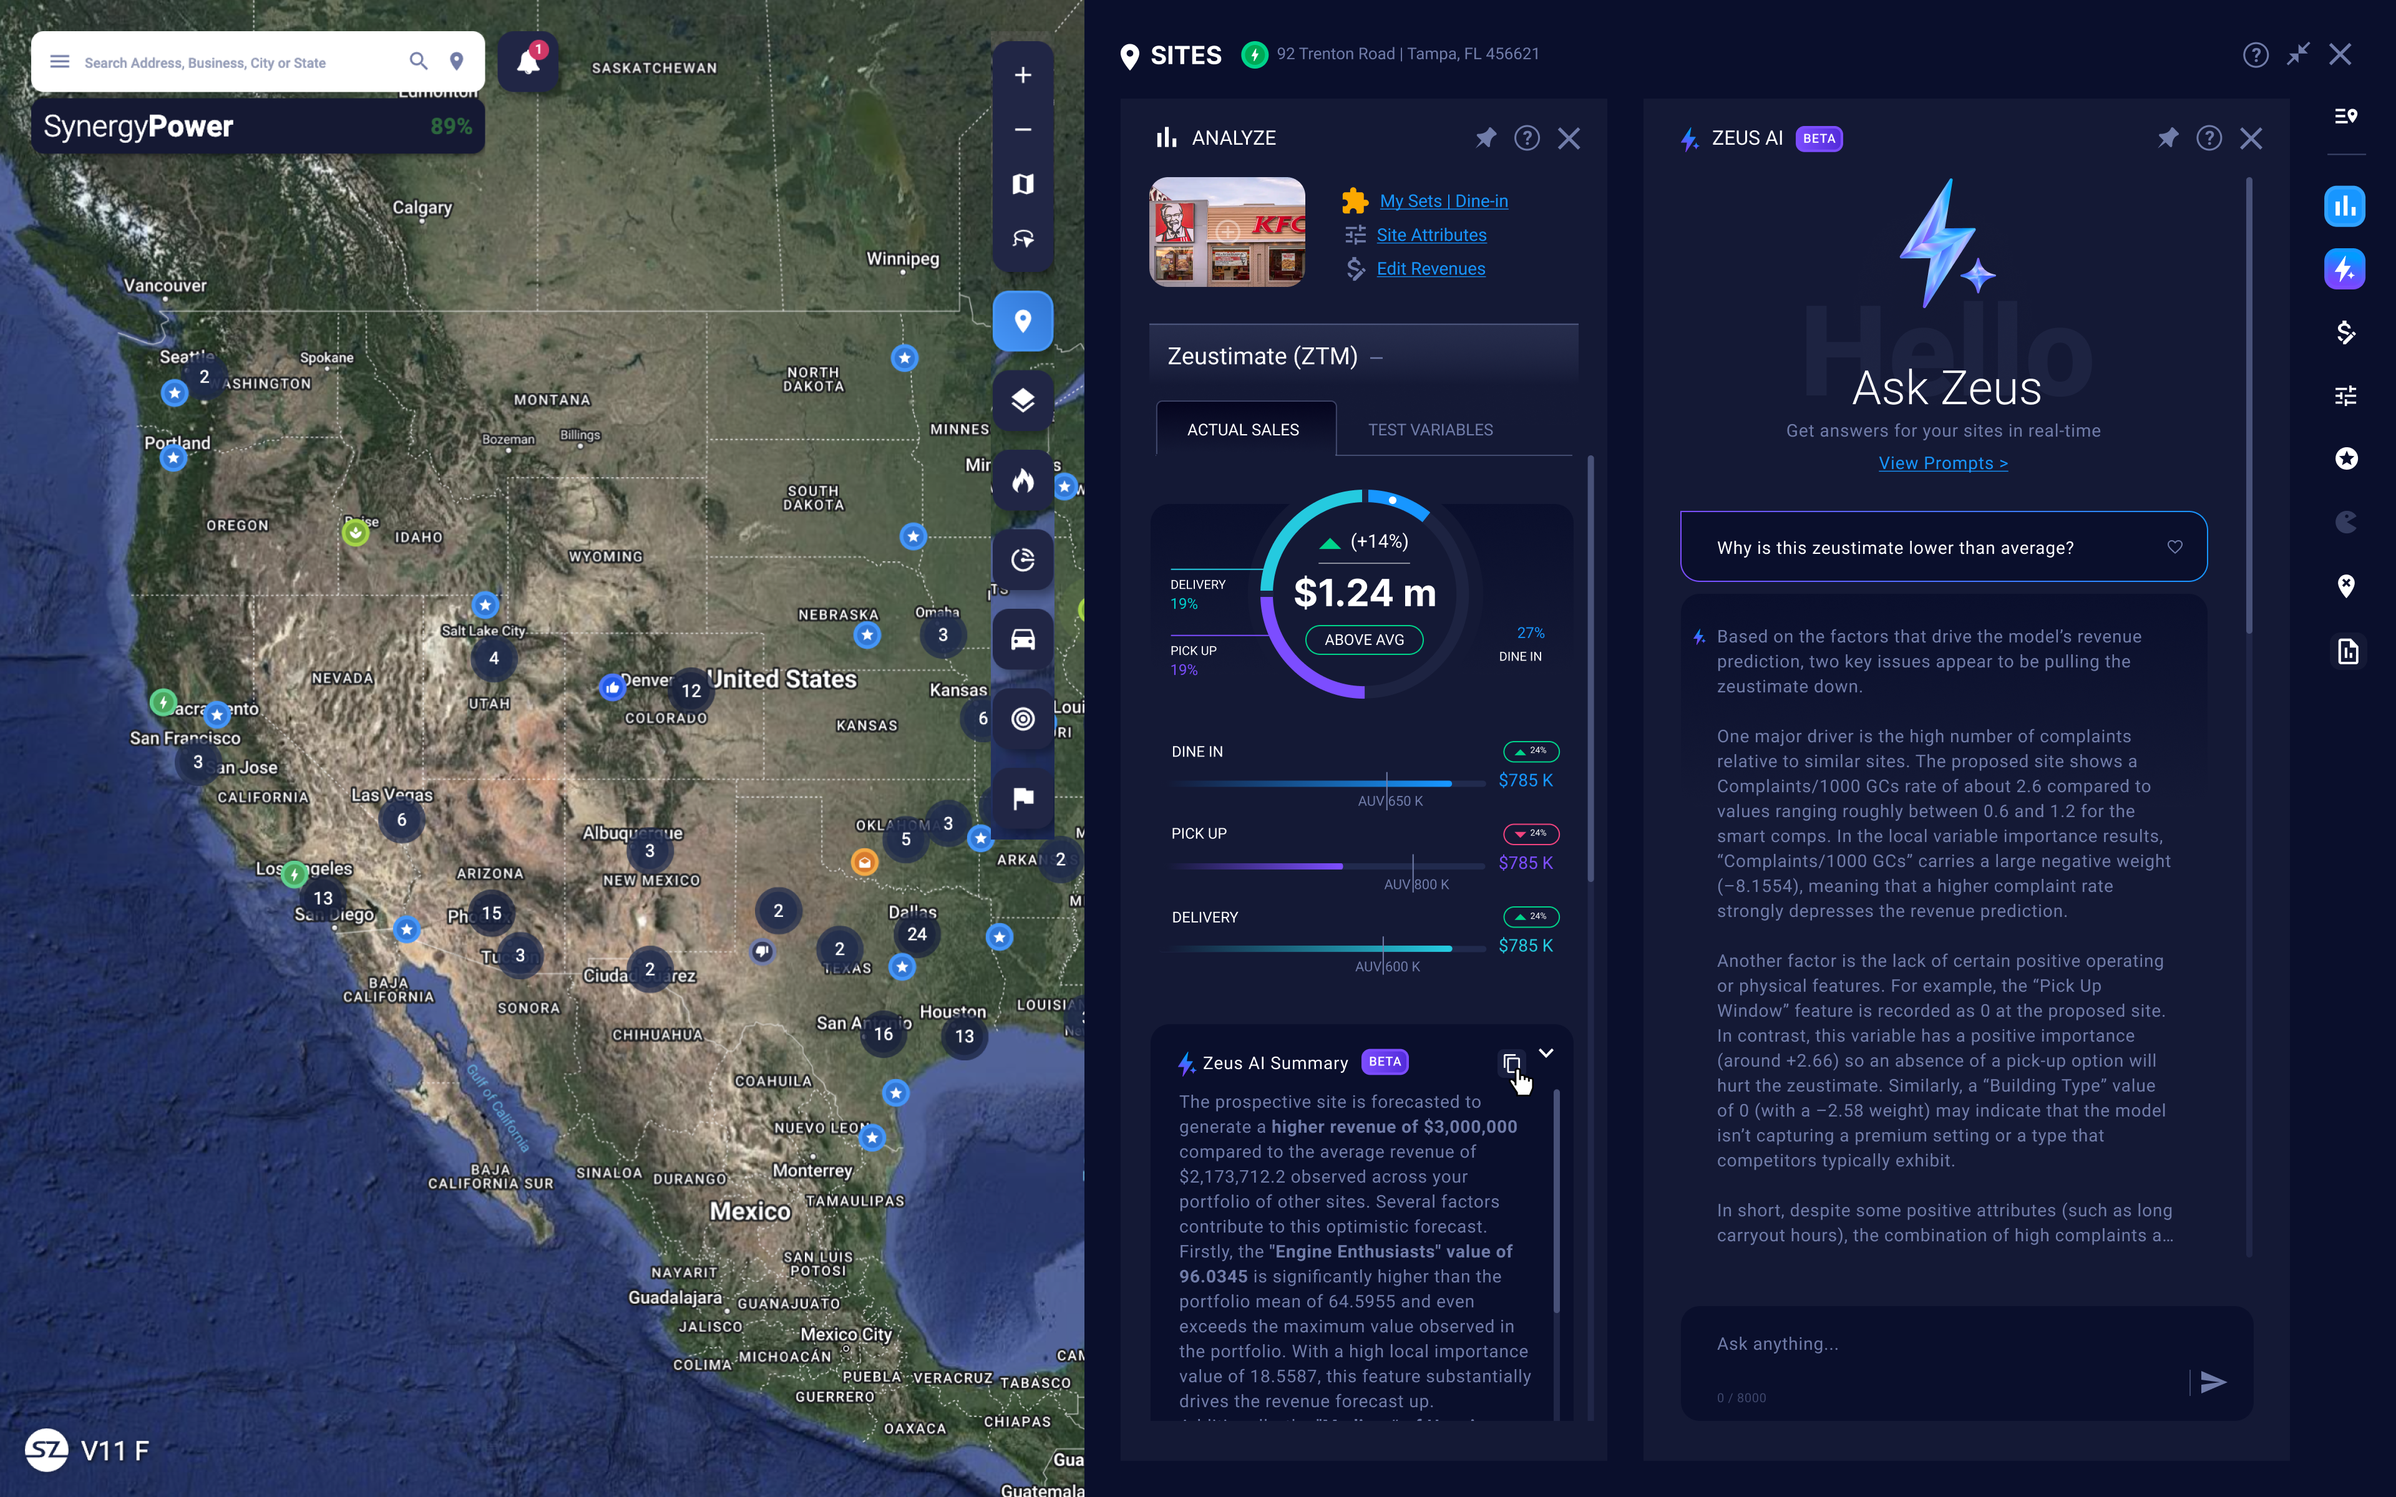Click the KFC site thumbnail
The width and height of the screenshot is (2396, 1497).
click(1227, 231)
